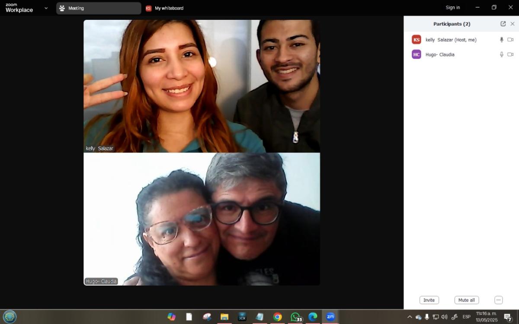Click the HC avatar for Hugo- Claudia
This screenshot has height=324, width=519.
(x=416, y=54)
